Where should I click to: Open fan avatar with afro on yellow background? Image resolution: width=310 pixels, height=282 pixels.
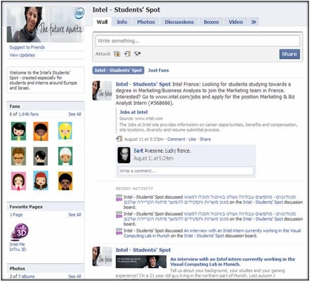tap(65, 181)
